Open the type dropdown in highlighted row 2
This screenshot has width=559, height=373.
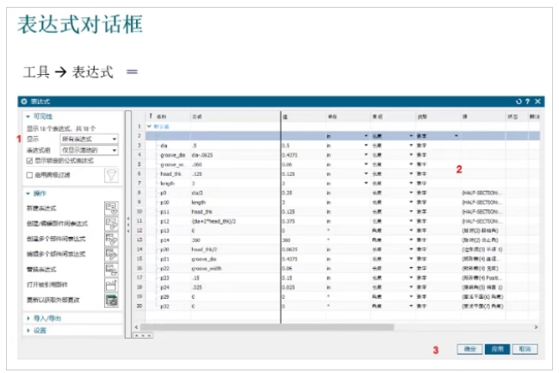tap(456, 136)
